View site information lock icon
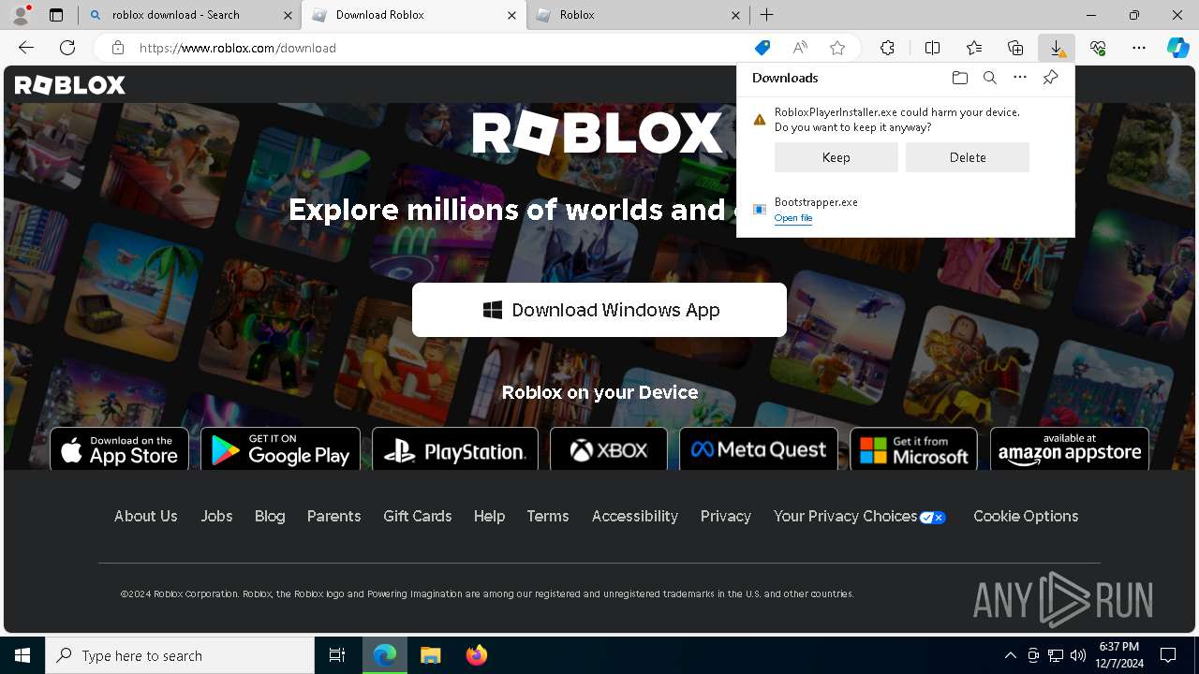 (118, 48)
